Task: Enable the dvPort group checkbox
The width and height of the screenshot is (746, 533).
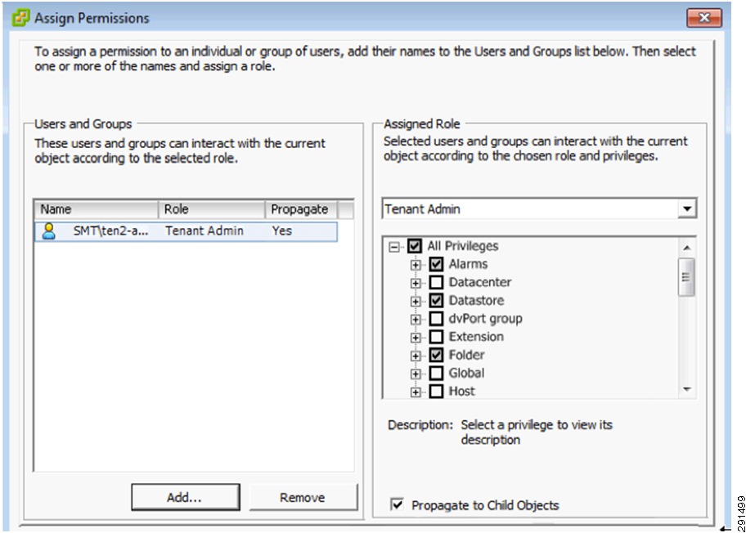Action: click(436, 319)
